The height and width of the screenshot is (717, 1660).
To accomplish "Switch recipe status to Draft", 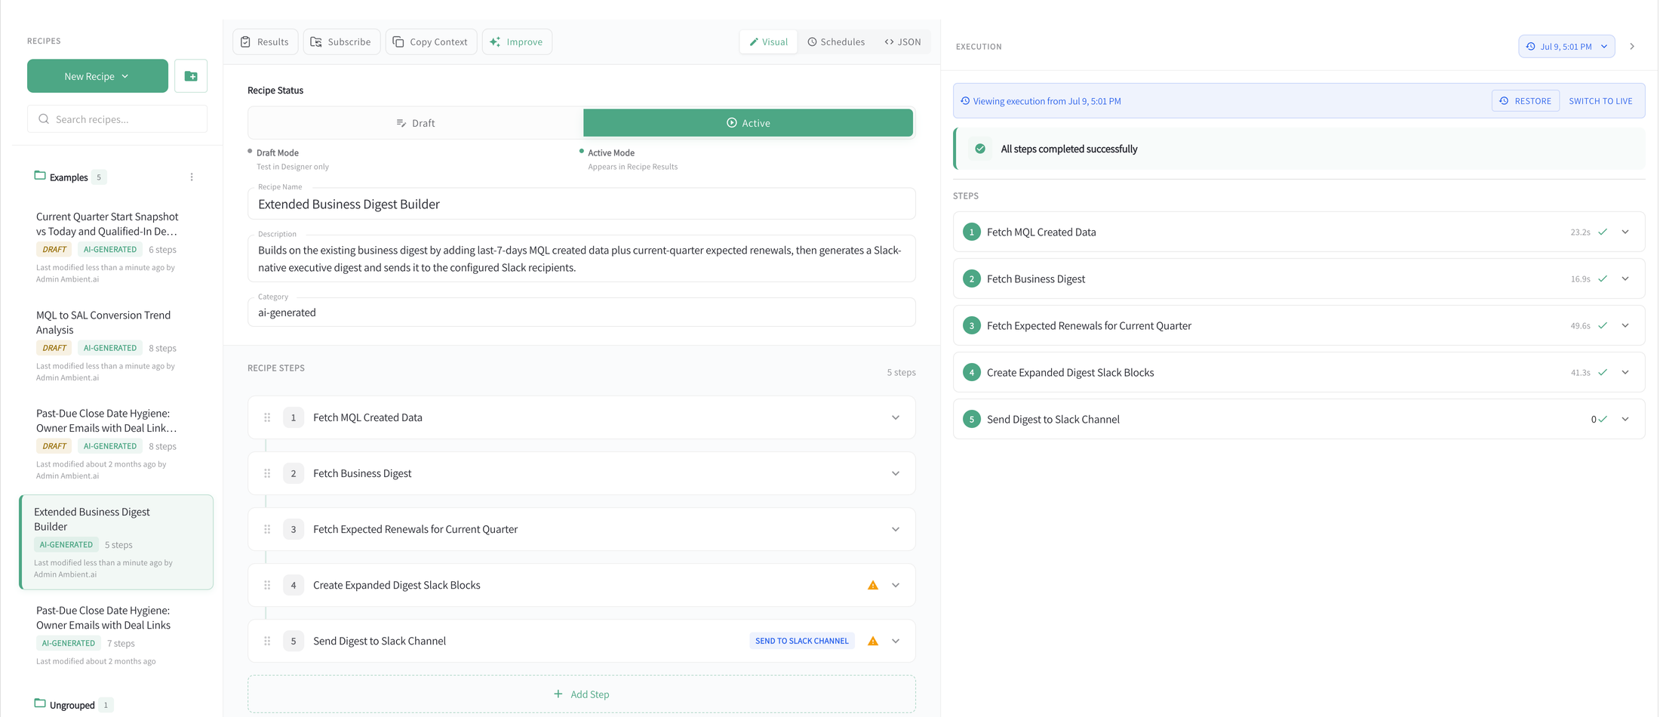I will [x=416, y=123].
